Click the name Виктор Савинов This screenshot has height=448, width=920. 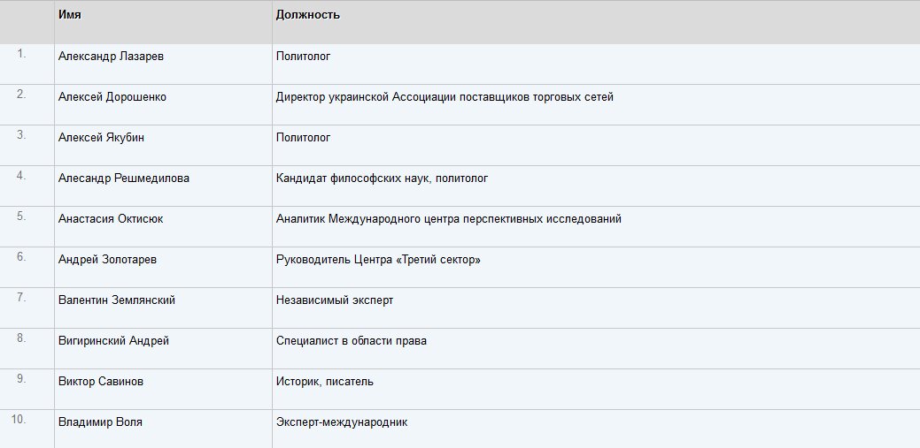[101, 382]
